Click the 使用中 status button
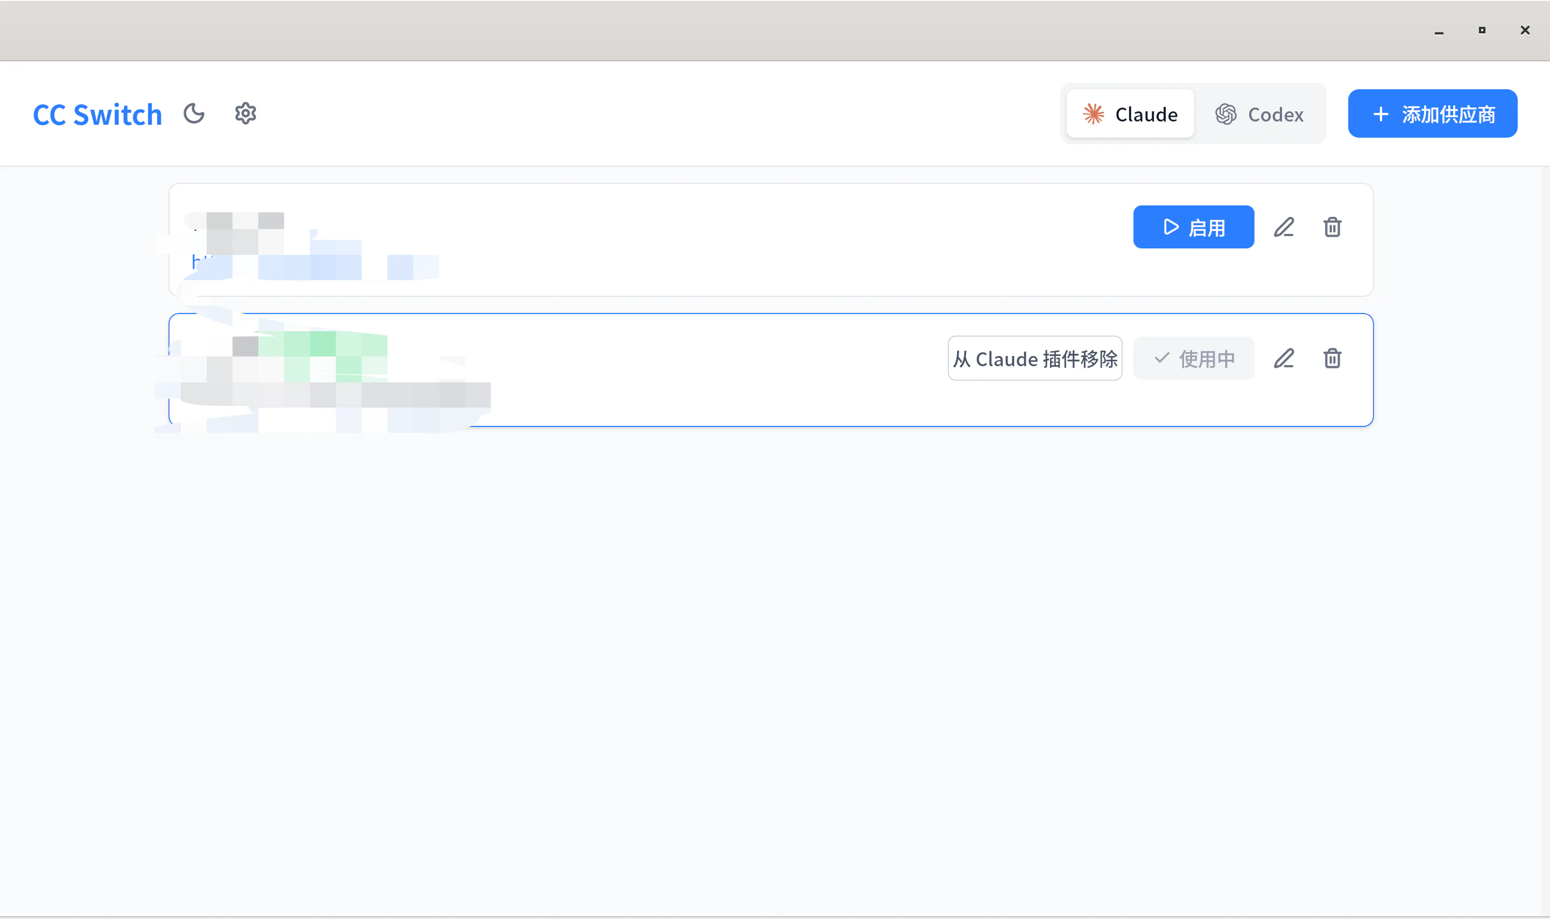 (x=1193, y=359)
